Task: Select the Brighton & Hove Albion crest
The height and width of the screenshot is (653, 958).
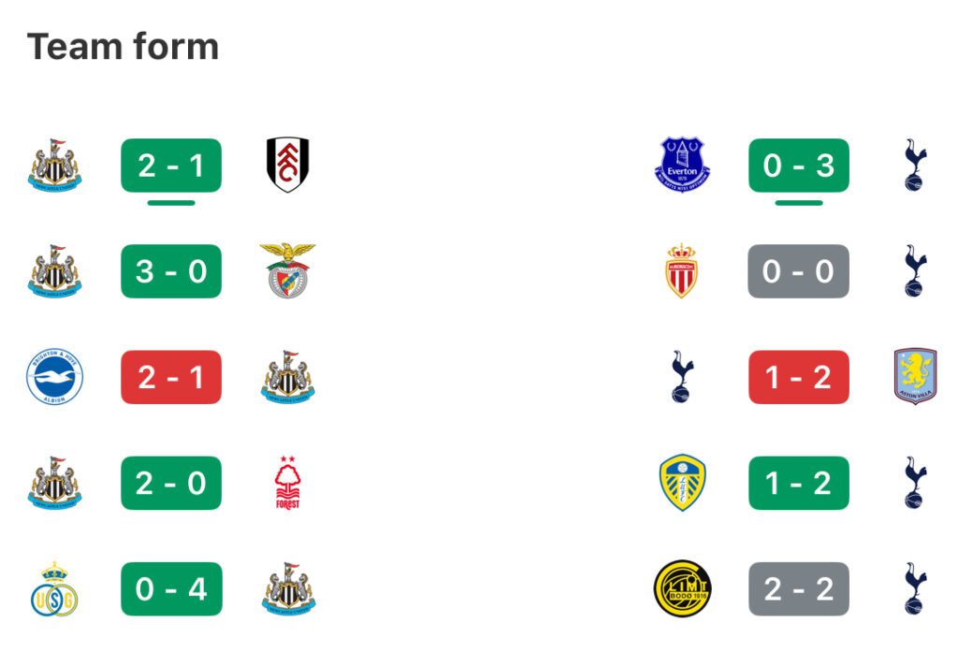Action: (x=54, y=377)
